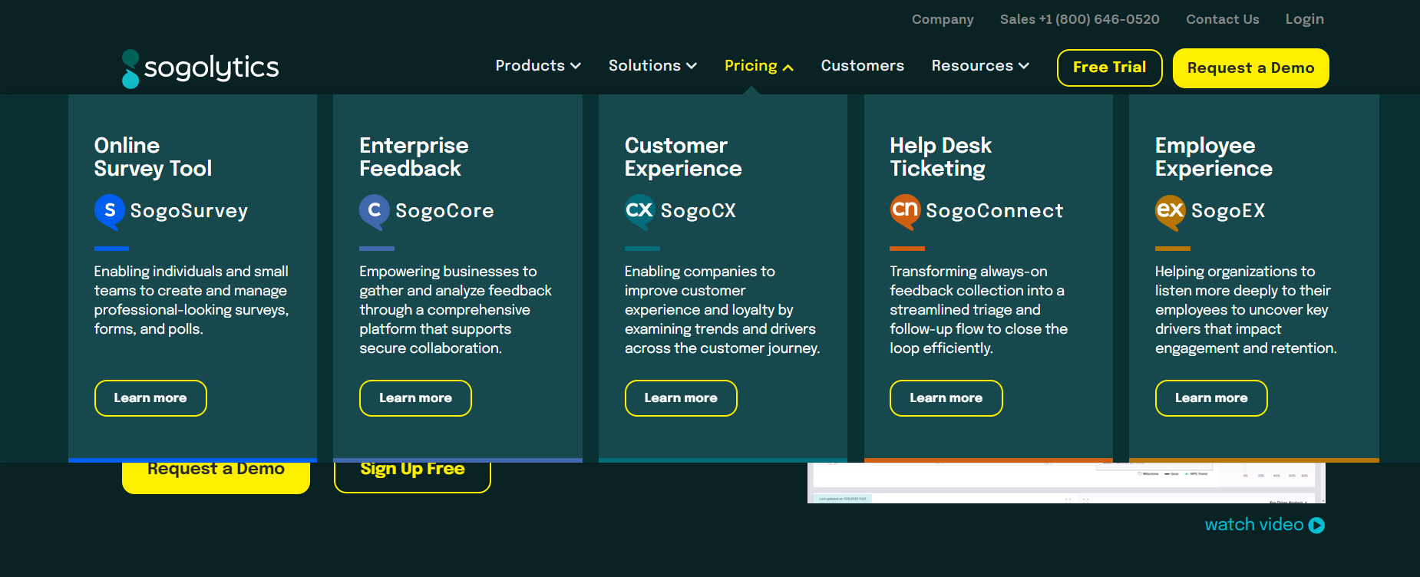The width and height of the screenshot is (1420, 577).
Task: Collapse the Pricing menu
Action: (x=758, y=66)
